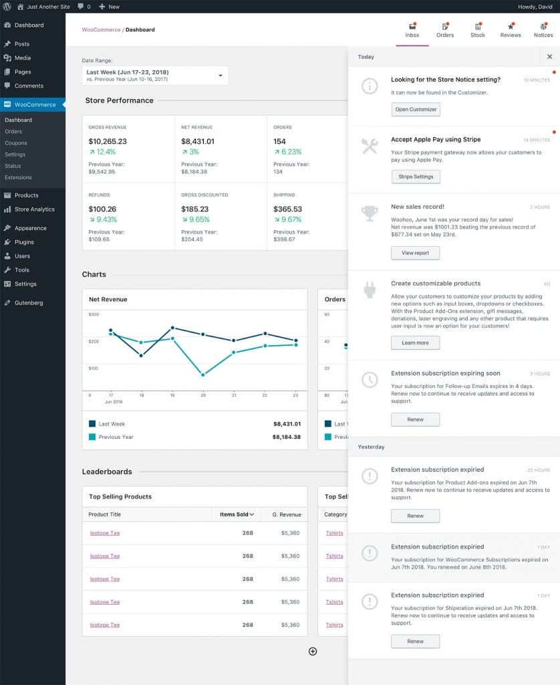
Task: Sort by Items Sold column
Action: coord(237,514)
